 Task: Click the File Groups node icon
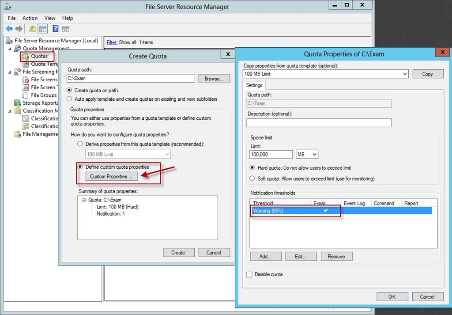point(26,95)
